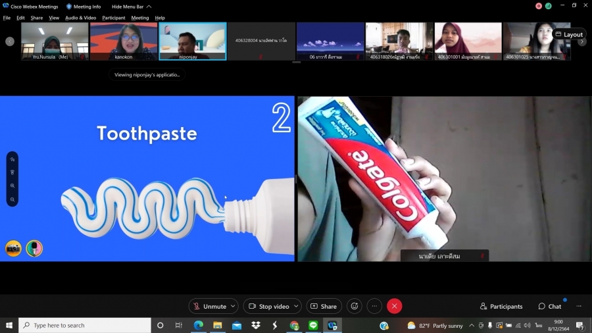Image resolution: width=592 pixels, height=333 pixels.
Task: Open the Audio & Video menu
Action: pyautogui.click(x=80, y=18)
